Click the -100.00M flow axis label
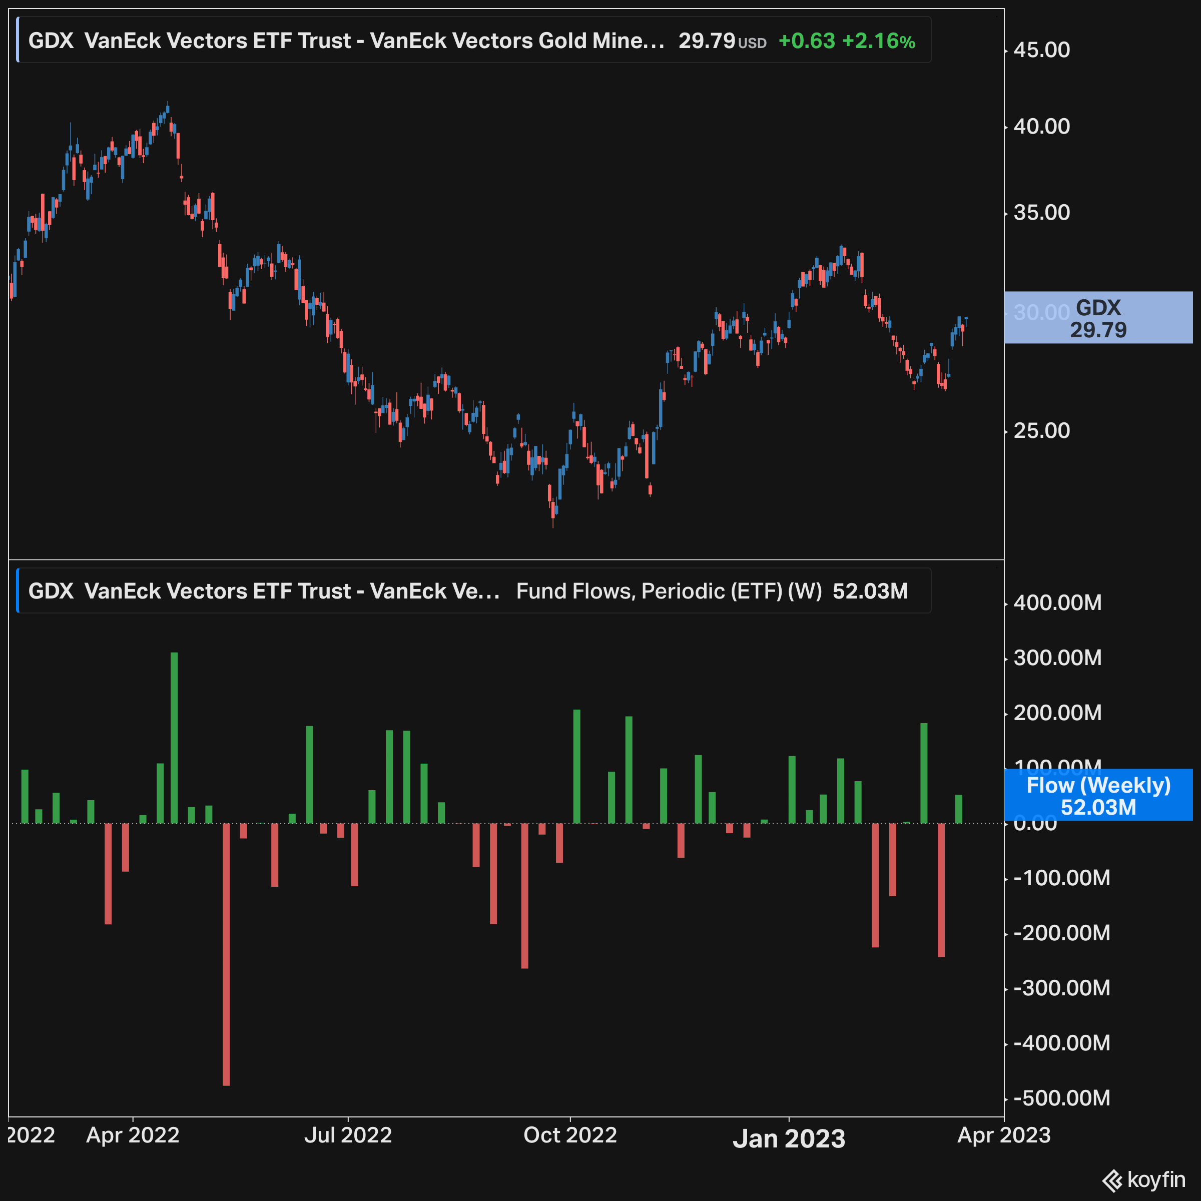This screenshot has height=1201, width=1201. [x=1062, y=878]
